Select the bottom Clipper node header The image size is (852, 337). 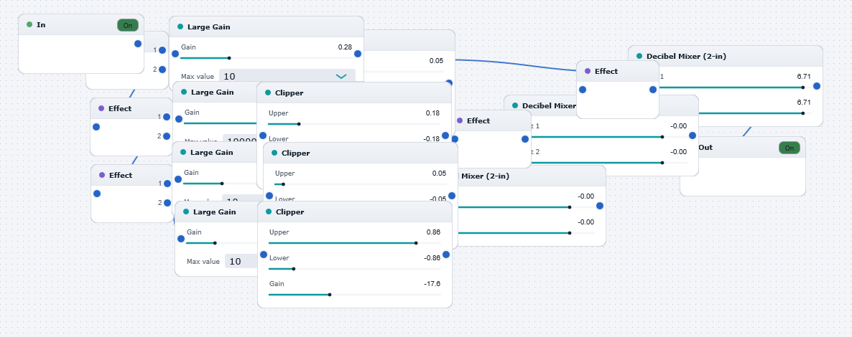click(x=355, y=212)
